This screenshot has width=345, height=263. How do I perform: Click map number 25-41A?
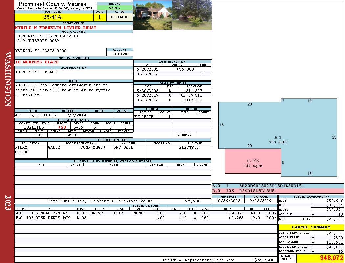pyautogui.click(x=53, y=17)
